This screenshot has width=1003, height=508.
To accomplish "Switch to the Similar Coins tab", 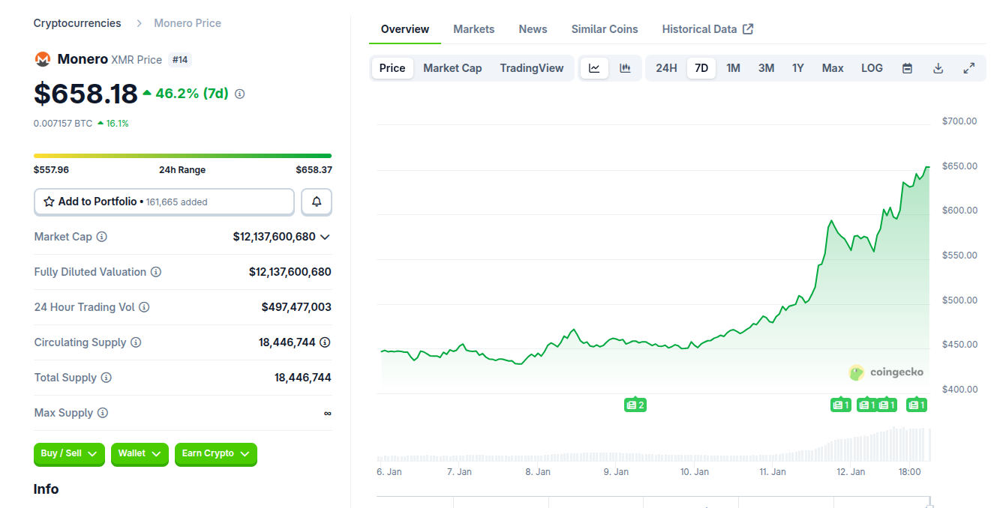I will [x=605, y=29].
